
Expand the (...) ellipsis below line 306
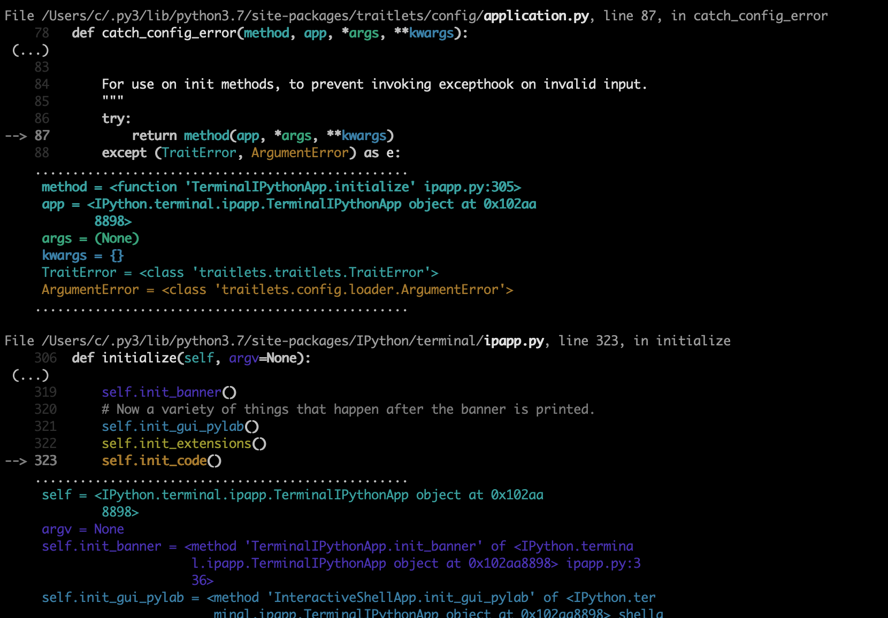coord(30,375)
